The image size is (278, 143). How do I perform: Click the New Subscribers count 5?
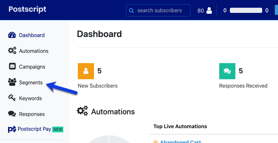point(99,71)
